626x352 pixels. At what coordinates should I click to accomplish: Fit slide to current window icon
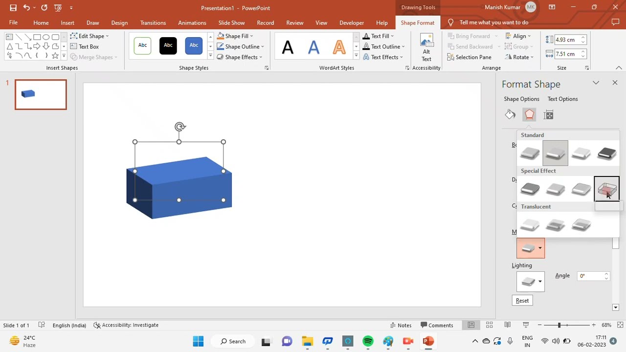click(621, 325)
